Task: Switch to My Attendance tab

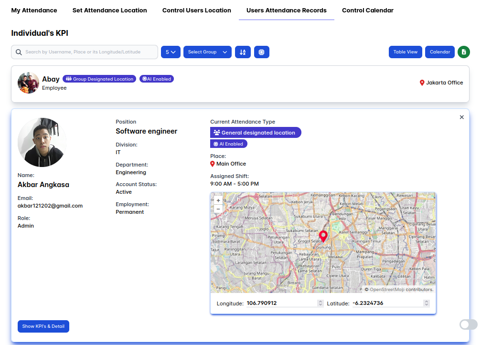Action: coord(34,10)
